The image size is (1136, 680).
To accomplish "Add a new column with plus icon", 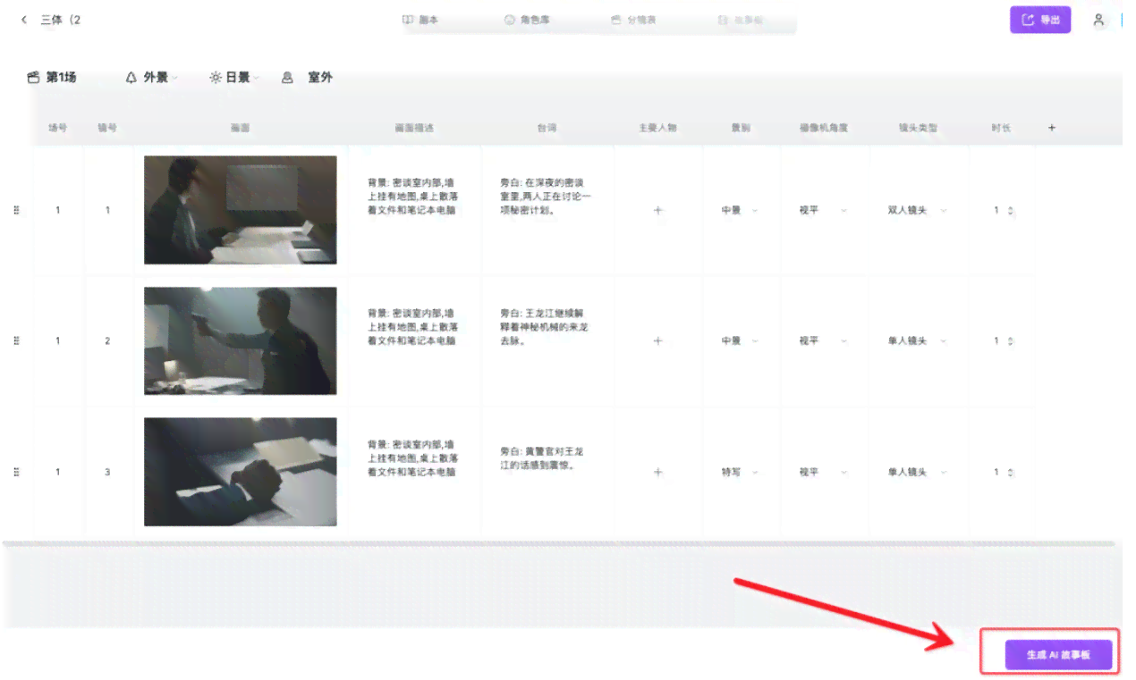I will [1052, 128].
